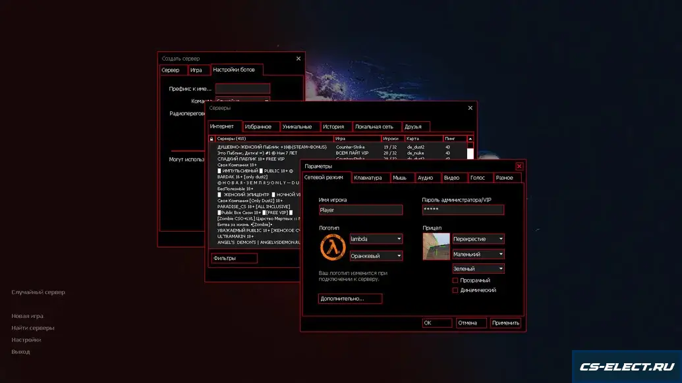Select the ANGEL'S DEMON'S server row
Image resolution: width=682 pixels, height=383 pixels.
[254, 243]
